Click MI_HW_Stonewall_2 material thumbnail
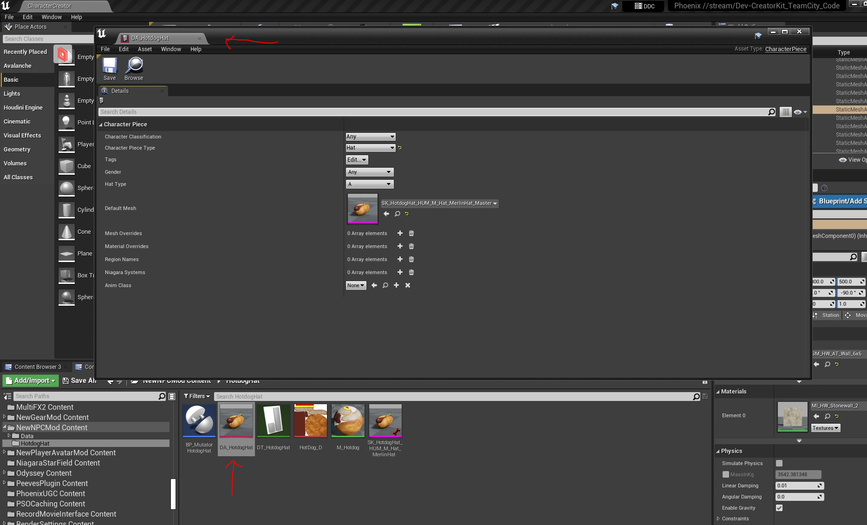Screen dimensions: 867x525 pyautogui.click(x=793, y=417)
